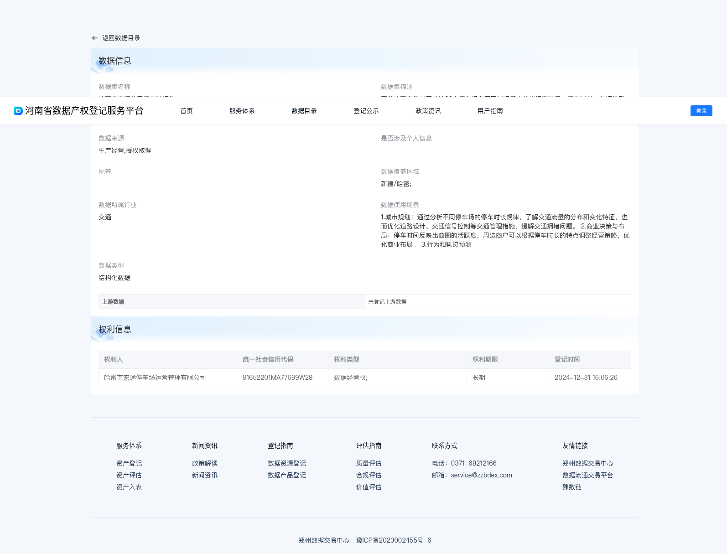Viewport: 727px width, 554px height.
Task: Click the 联系方式 footer heading
Action: [445, 445]
